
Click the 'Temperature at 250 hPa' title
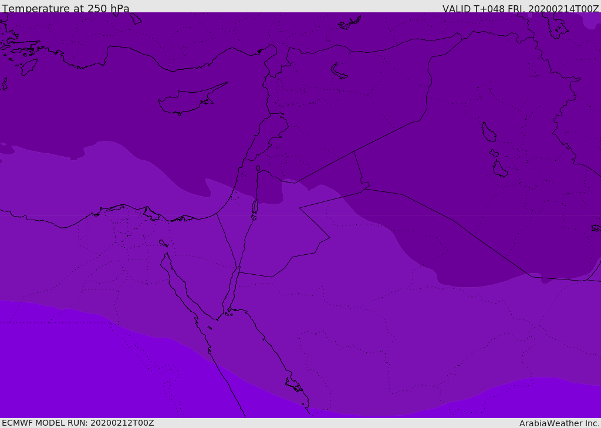(x=66, y=8)
